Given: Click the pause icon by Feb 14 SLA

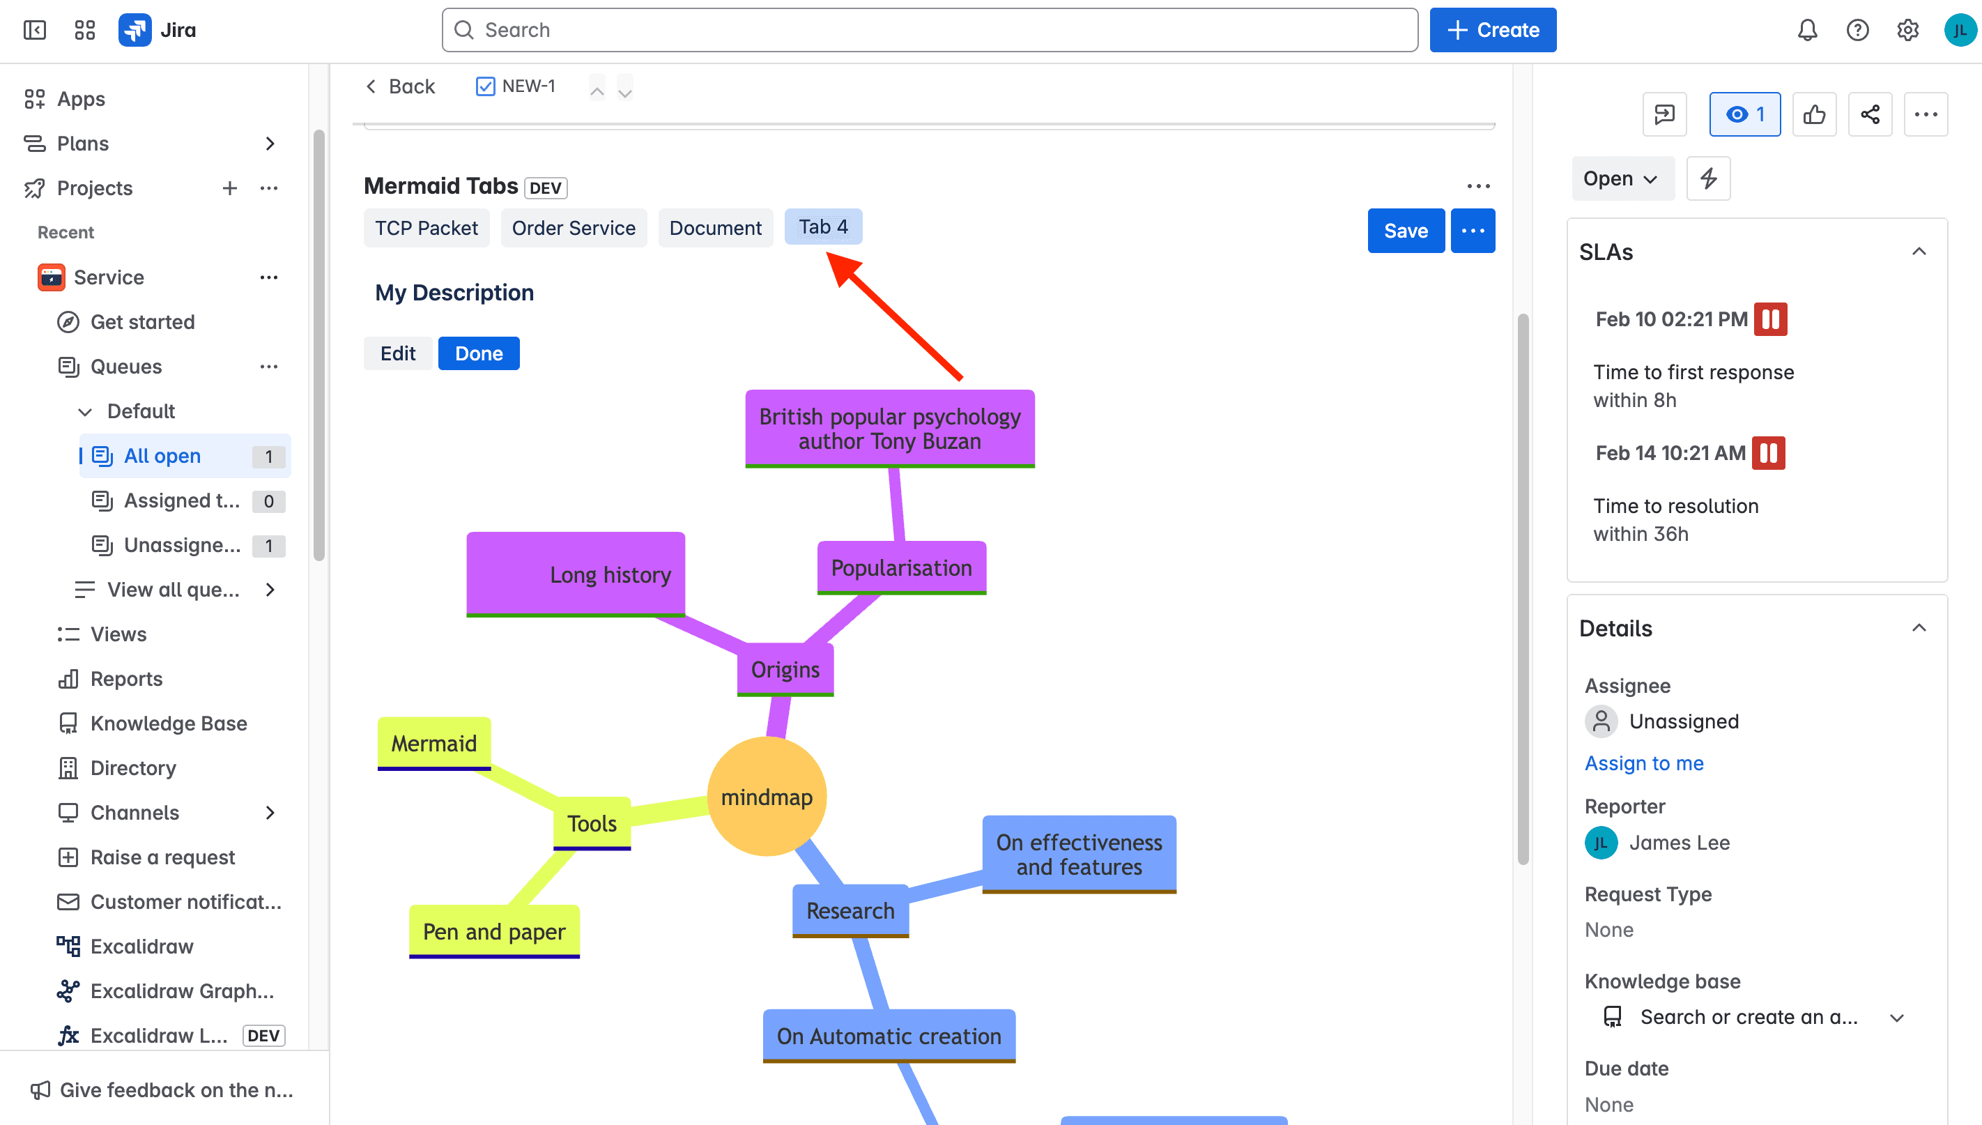Looking at the screenshot, I should (x=1768, y=453).
